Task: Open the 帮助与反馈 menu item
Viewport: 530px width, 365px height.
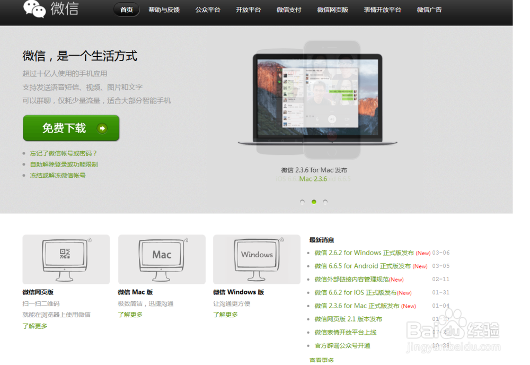Action: 164,10
